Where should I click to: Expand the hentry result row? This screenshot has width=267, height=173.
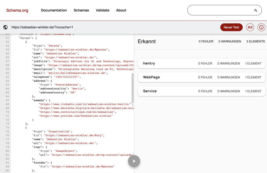pos(201,63)
